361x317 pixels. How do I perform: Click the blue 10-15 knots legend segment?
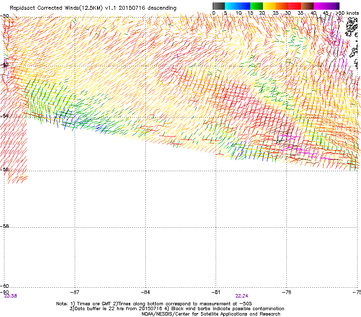(244, 6)
